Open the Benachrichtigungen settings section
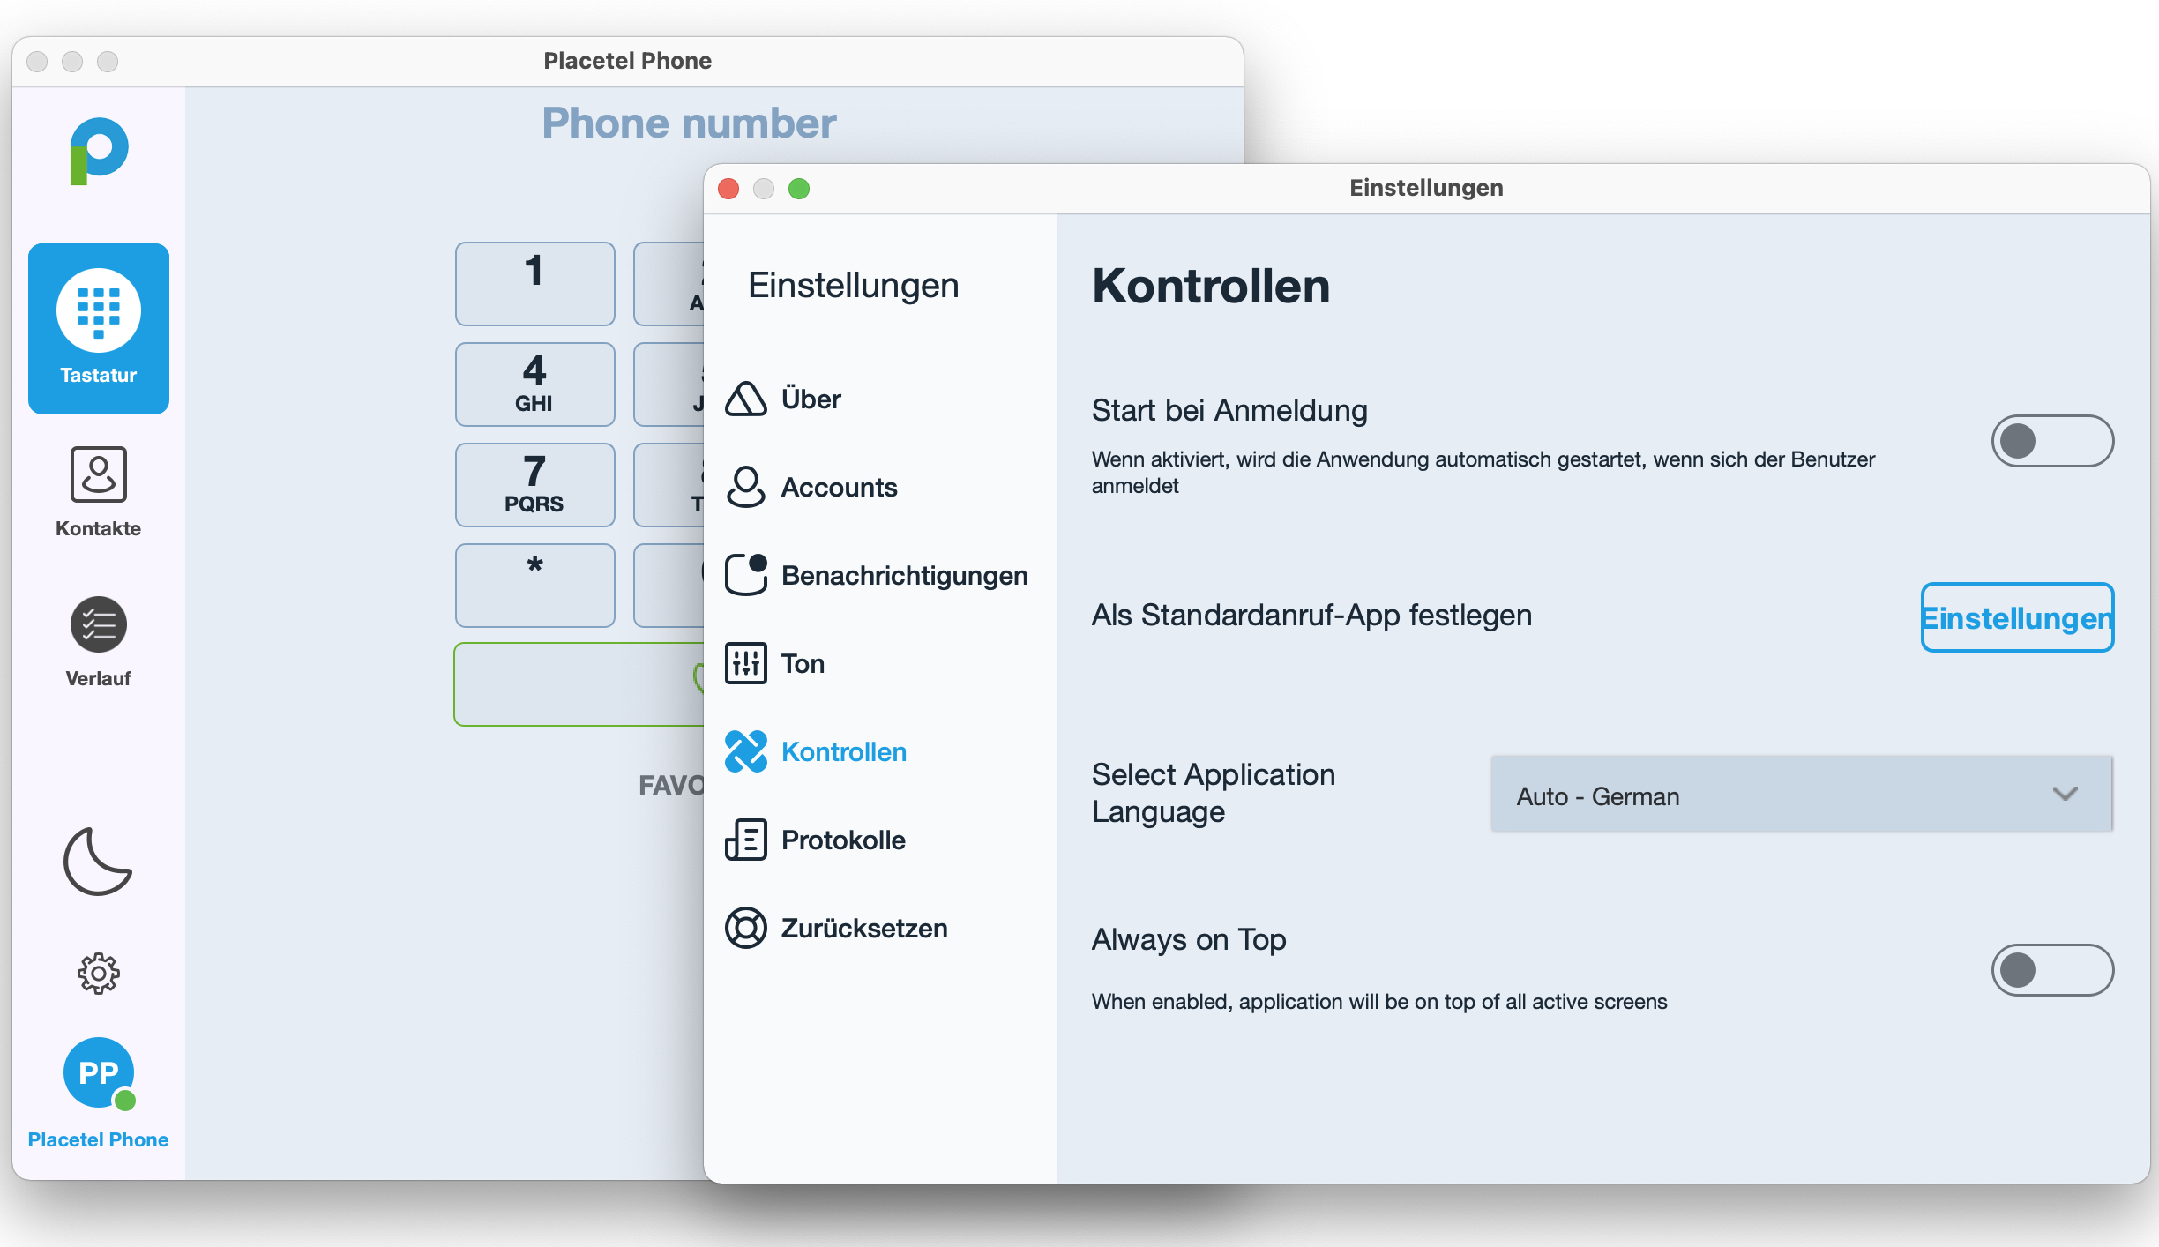Screen dimensions: 2159x1247 pos(903,575)
